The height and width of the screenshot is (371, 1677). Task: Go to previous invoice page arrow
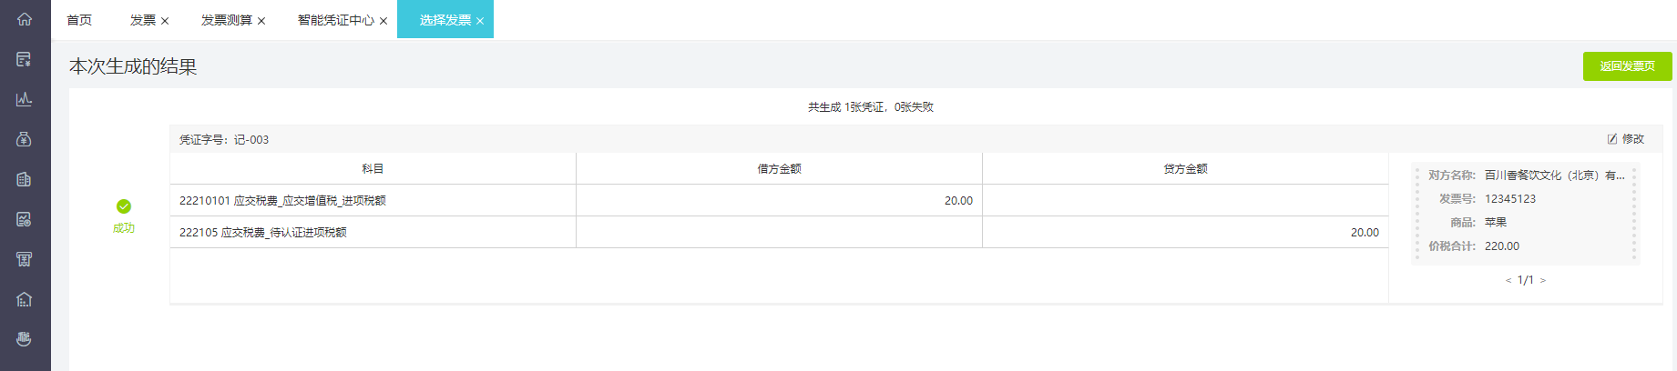click(1508, 280)
